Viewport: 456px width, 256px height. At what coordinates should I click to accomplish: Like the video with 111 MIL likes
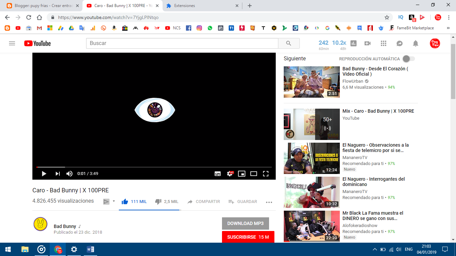134,202
